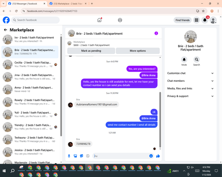
Task: Open Windows Start menu
Action: click(x=4, y=171)
